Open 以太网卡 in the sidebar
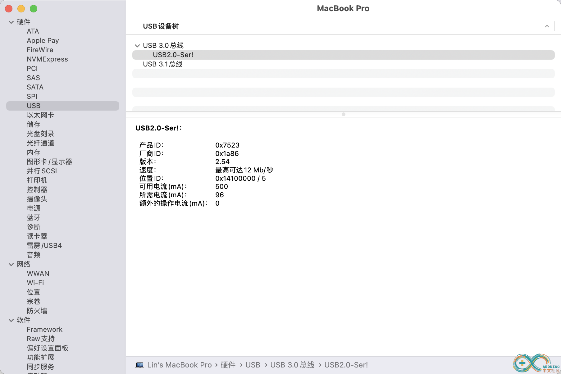The height and width of the screenshot is (374, 561). 40,115
